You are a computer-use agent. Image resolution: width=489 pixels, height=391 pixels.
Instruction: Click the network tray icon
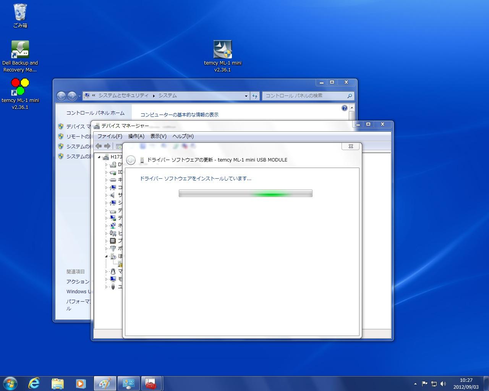click(x=434, y=384)
